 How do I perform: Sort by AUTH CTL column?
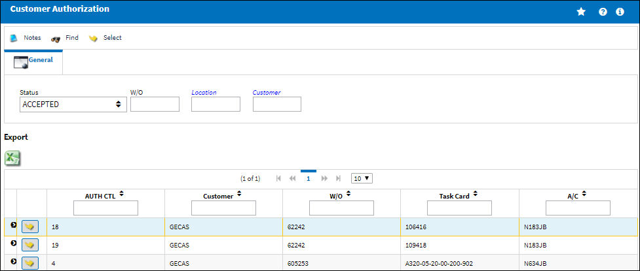click(122, 195)
